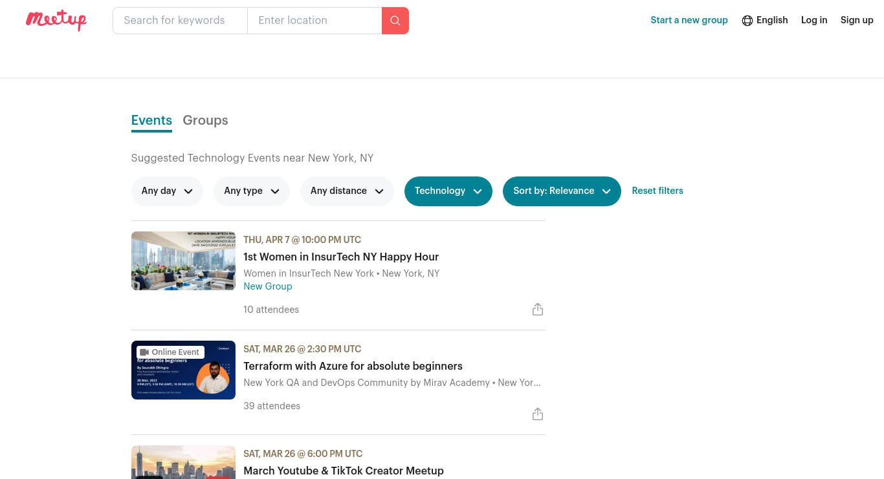
Task: Click the red search magnifier button
Action: pos(395,21)
